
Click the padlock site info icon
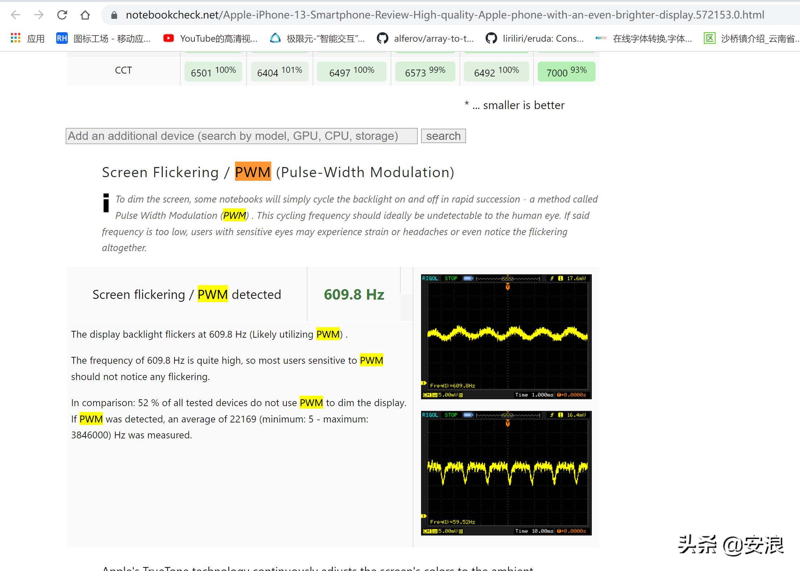[114, 15]
